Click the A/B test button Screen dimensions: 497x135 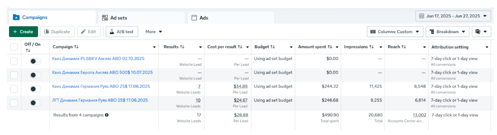point(122,32)
